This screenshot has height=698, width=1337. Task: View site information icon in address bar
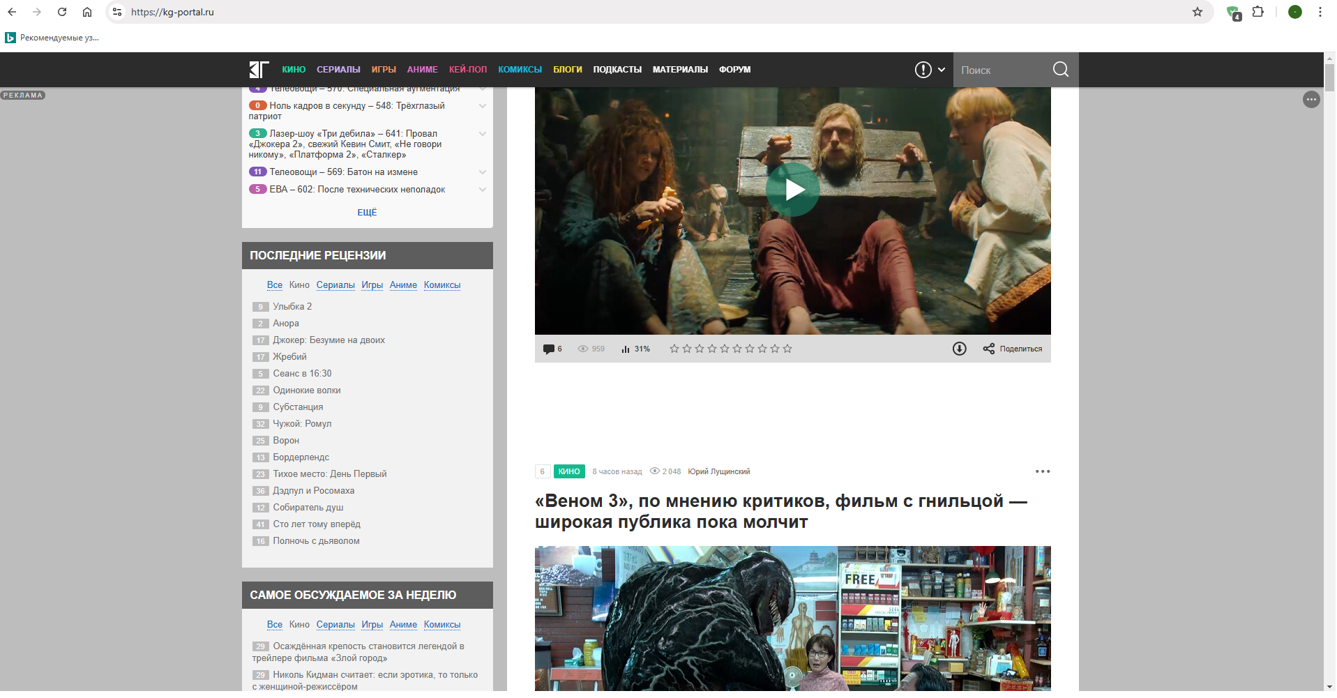point(117,12)
